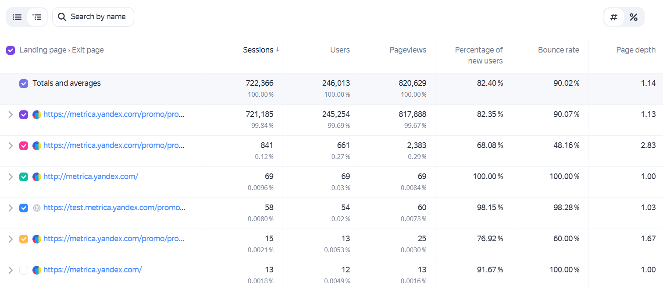
Task: Open the test.metrica.yandex.com/promo link
Action: pyautogui.click(x=114, y=208)
